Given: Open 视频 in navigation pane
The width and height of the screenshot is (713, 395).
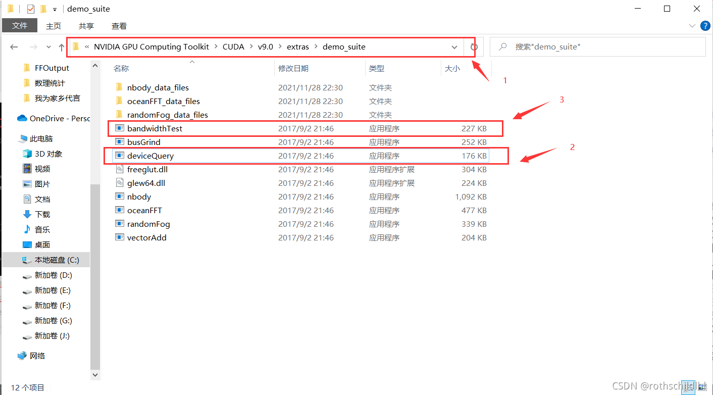Looking at the screenshot, I should click(37, 169).
